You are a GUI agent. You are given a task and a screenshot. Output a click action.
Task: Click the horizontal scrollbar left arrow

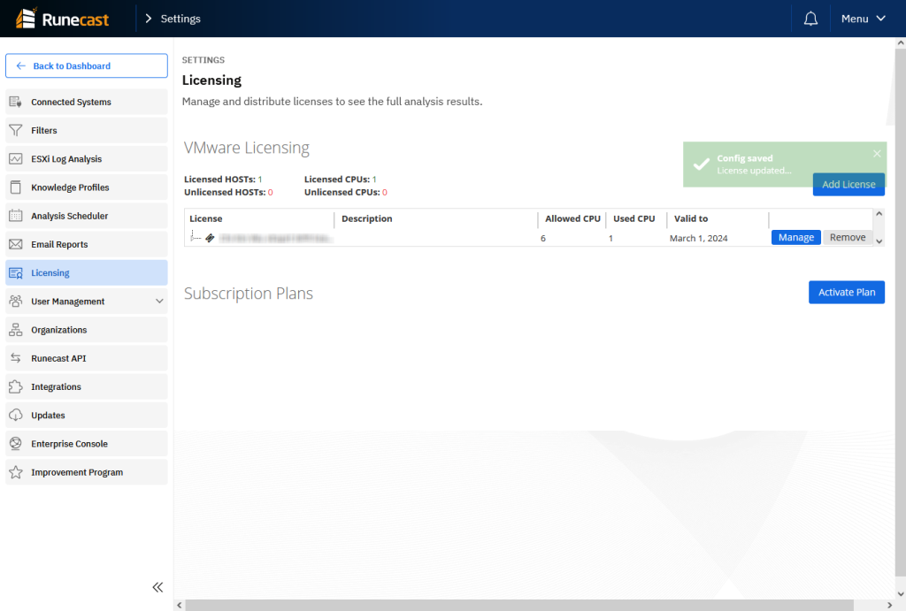pos(179,605)
